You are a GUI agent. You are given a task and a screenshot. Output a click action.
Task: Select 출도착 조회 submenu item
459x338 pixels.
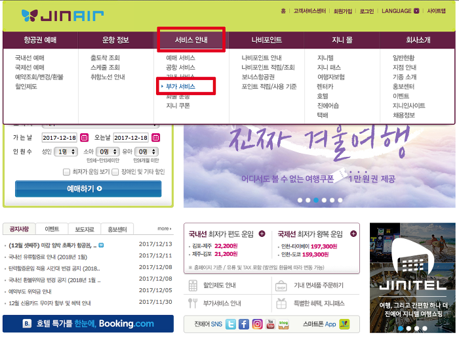click(x=105, y=58)
